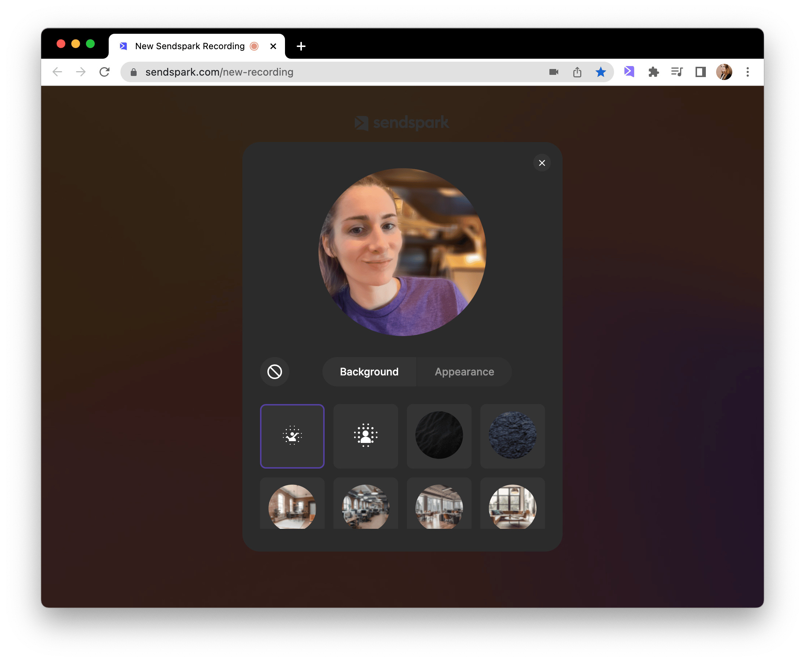
Task: Select the blur background effect tile
Action: point(365,436)
